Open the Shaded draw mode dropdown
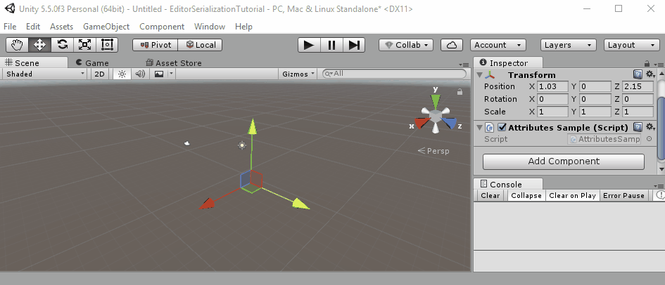The image size is (665, 285). (x=44, y=74)
